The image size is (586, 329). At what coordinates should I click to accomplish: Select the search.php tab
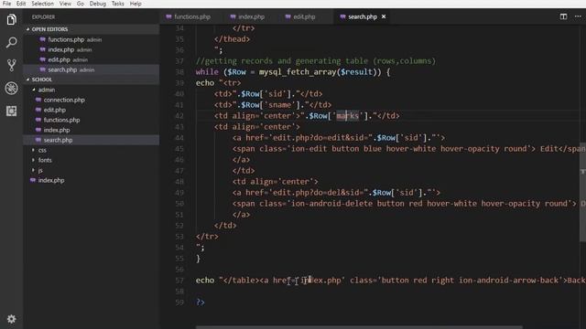tap(363, 16)
